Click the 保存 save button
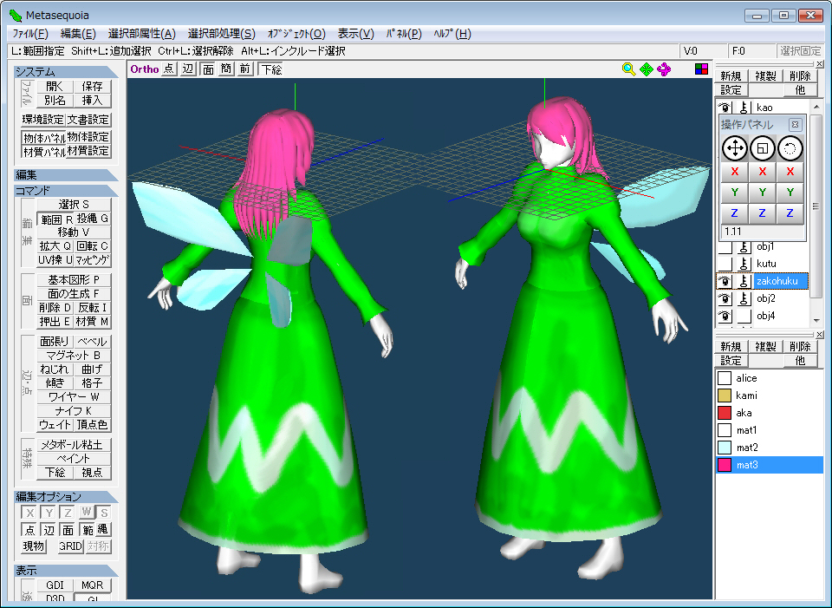The image size is (832, 608). click(92, 87)
